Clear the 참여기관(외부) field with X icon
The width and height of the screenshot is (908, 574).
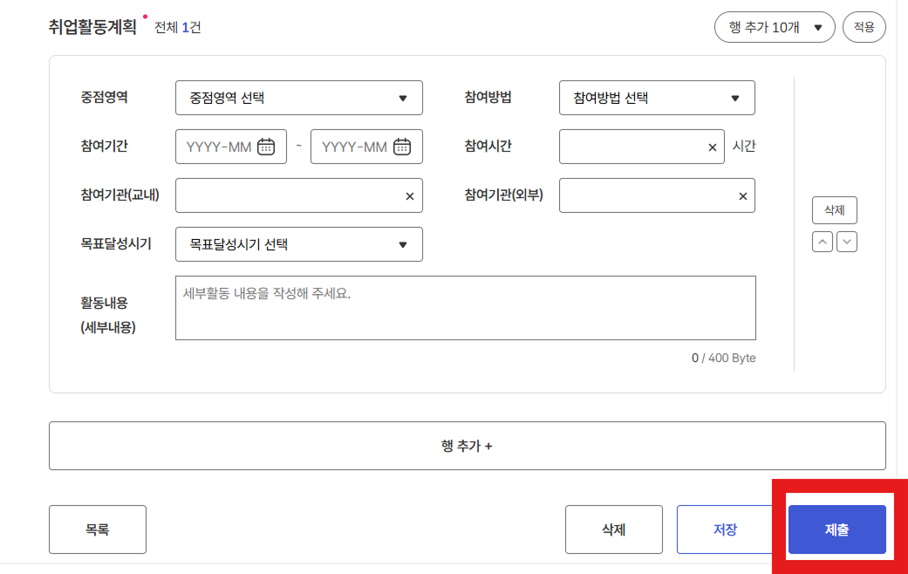[743, 196]
